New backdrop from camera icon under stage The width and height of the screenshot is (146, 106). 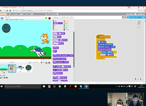coord(7,78)
